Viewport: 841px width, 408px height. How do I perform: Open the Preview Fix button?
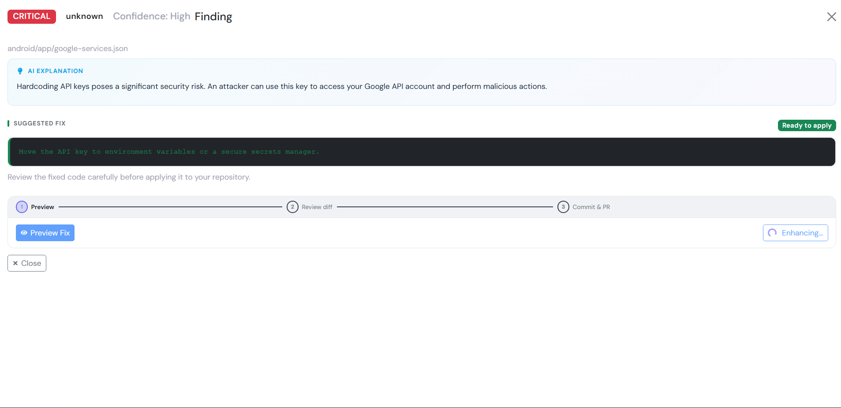[x=45, y=233]
